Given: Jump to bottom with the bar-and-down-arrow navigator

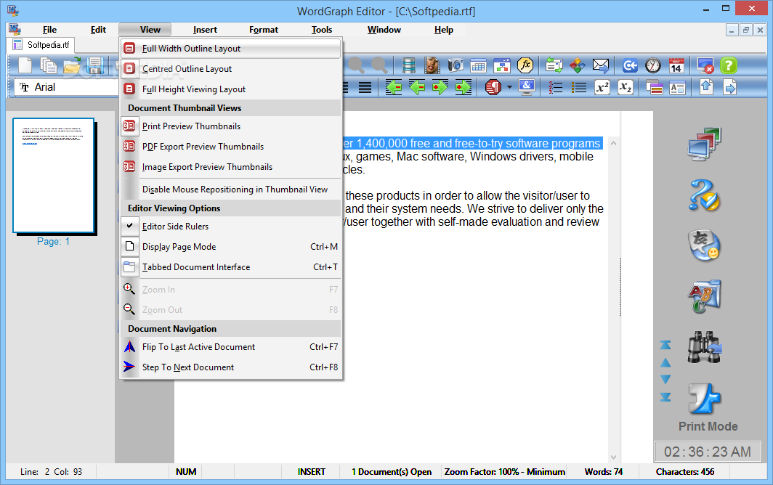Looking at the screenshot, I should (x=665, y=396).
